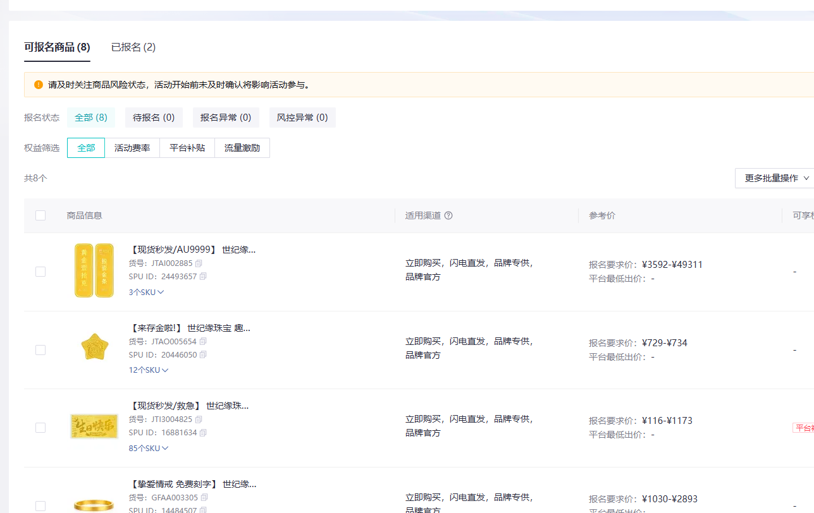814x513 pixels.
Task: Copy item number JTI3004825
Action: pos(199,419)
